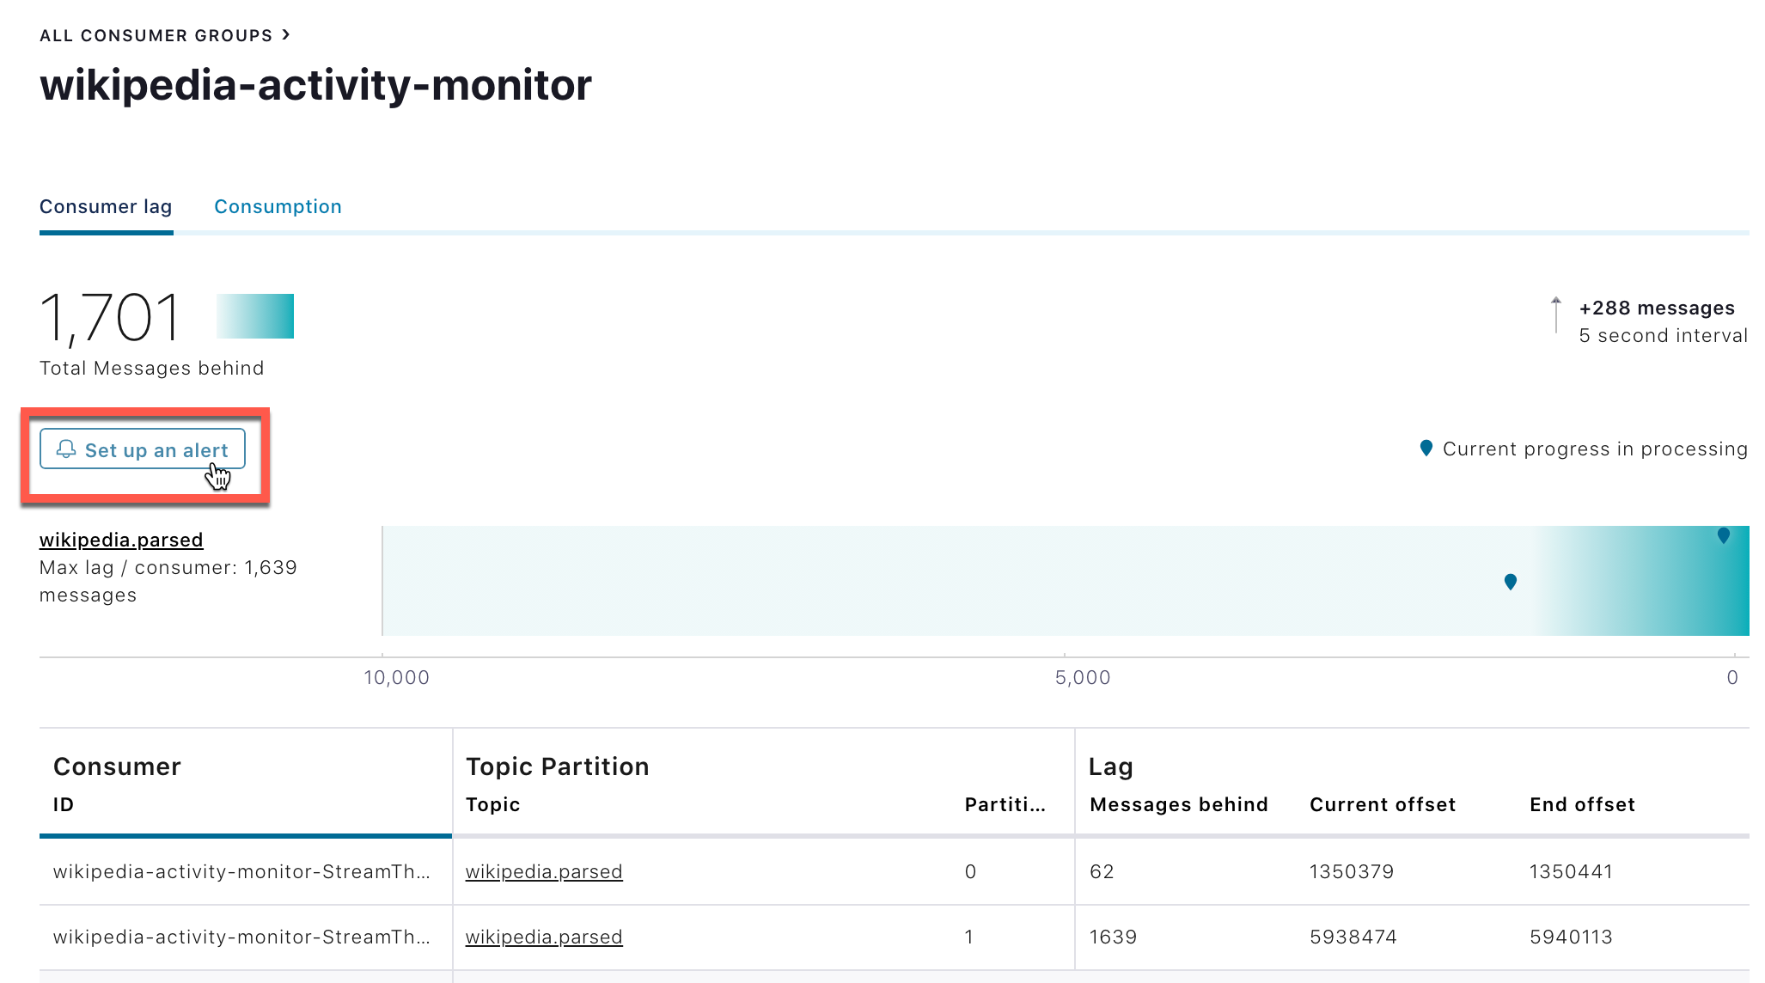The height and width of the screenshot is (983, 1765).
Task: Click the upper progress marker near zero lag
Action: pyautogui.click(x=1723, y=535)
